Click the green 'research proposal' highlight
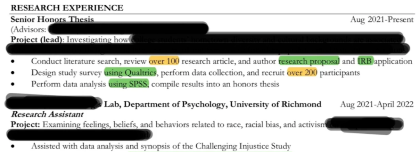 point(309,61)
